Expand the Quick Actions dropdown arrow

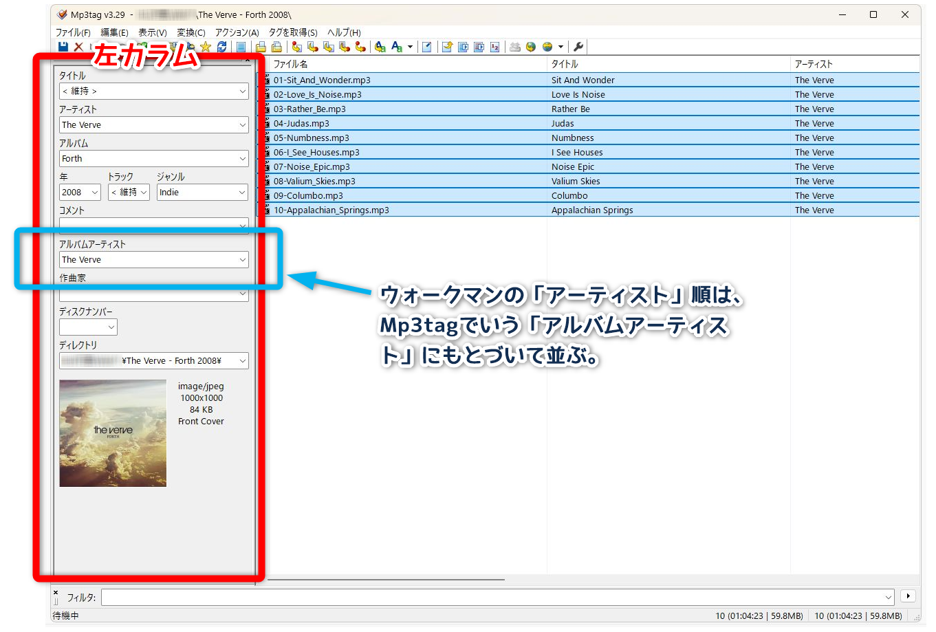(410, 47)
